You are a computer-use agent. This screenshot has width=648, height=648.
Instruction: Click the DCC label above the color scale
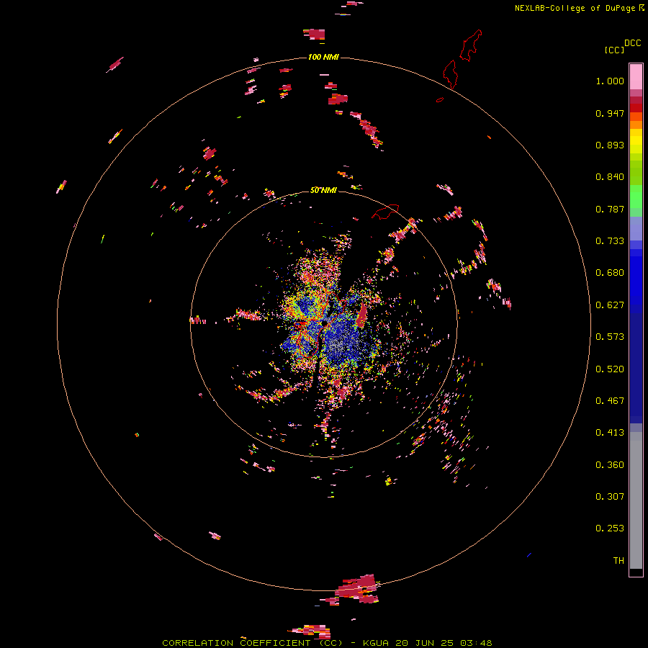633,43
